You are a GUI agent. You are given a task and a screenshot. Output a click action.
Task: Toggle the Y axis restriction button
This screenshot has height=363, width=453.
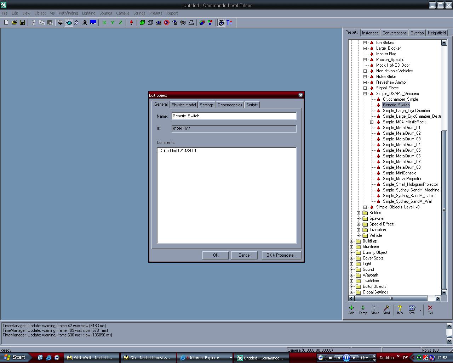112,23
